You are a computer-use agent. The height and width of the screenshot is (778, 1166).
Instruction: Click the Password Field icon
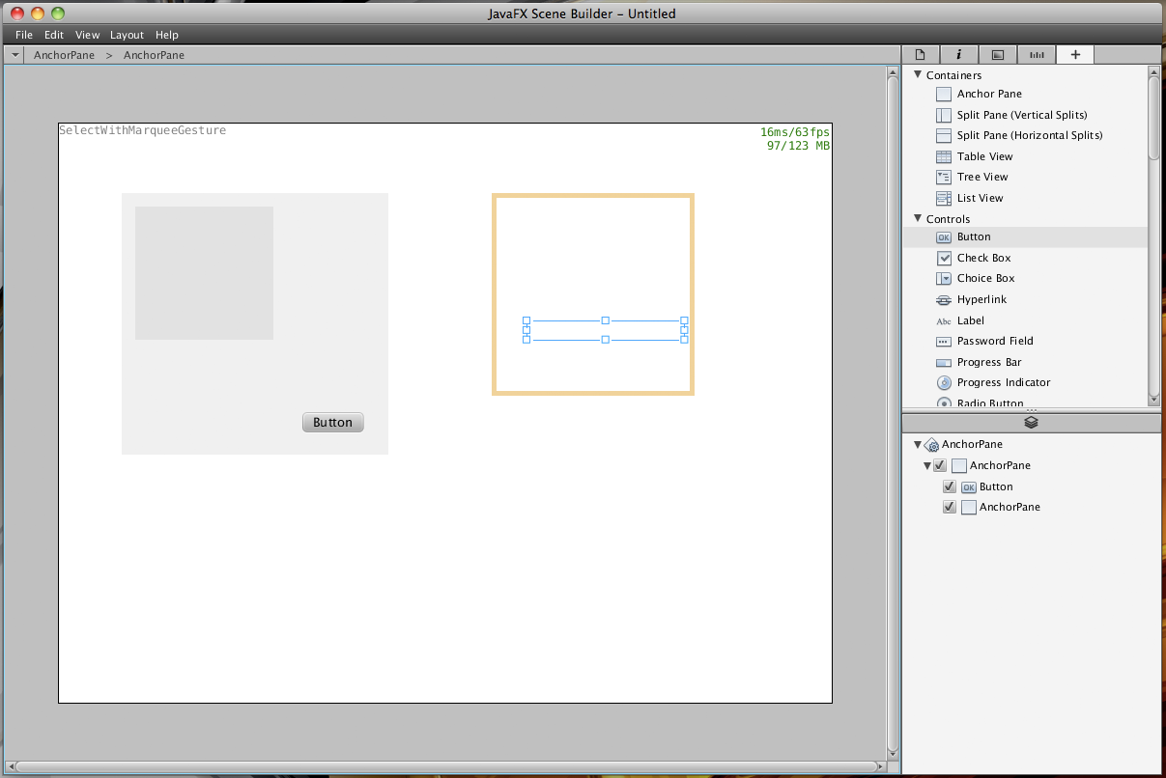[944, 342]
